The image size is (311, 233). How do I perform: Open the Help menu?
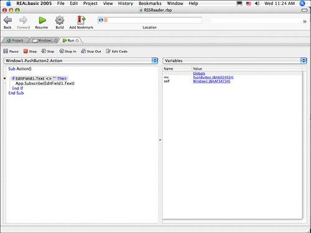tap(193, 3)
